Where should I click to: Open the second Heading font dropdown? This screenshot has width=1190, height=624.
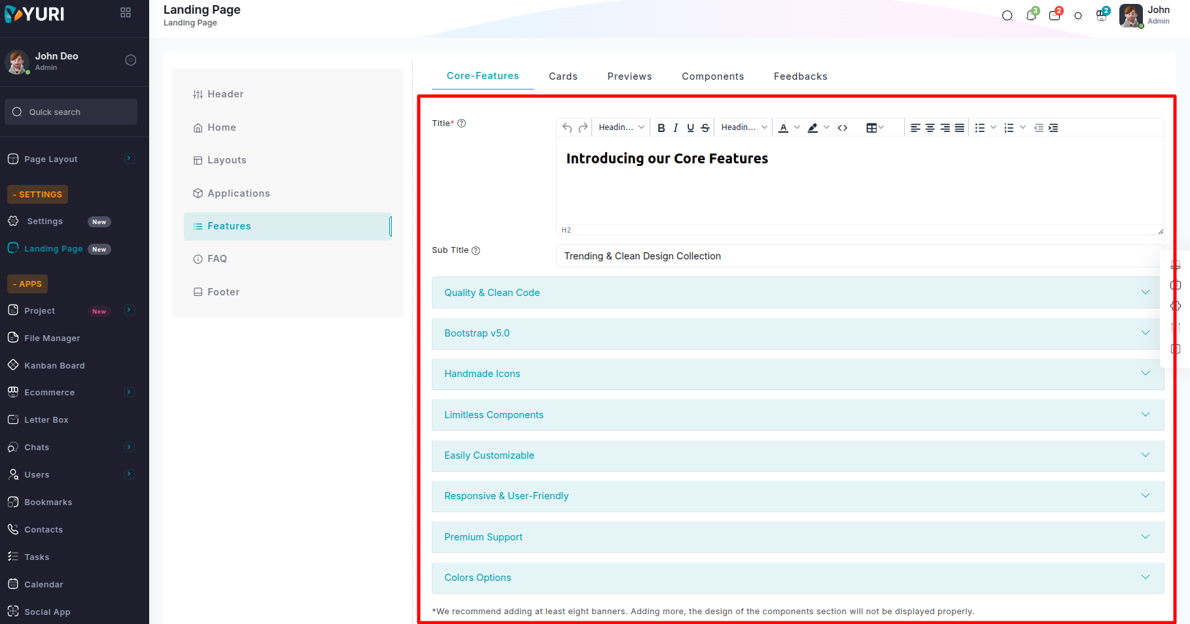click(x=744, y=127)
